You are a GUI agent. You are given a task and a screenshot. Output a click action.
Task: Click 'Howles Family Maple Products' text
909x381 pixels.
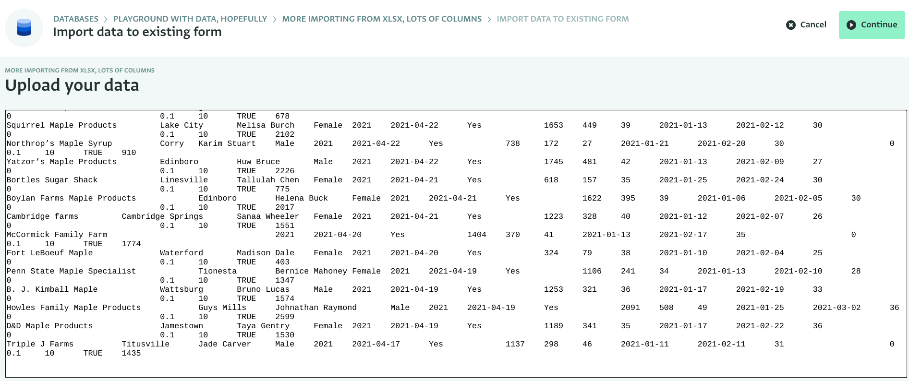click(x=73, y=308)
